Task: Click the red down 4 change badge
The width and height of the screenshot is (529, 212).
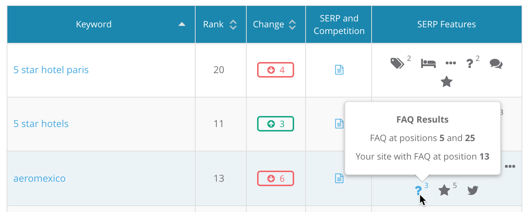Action: coord(276,70)
